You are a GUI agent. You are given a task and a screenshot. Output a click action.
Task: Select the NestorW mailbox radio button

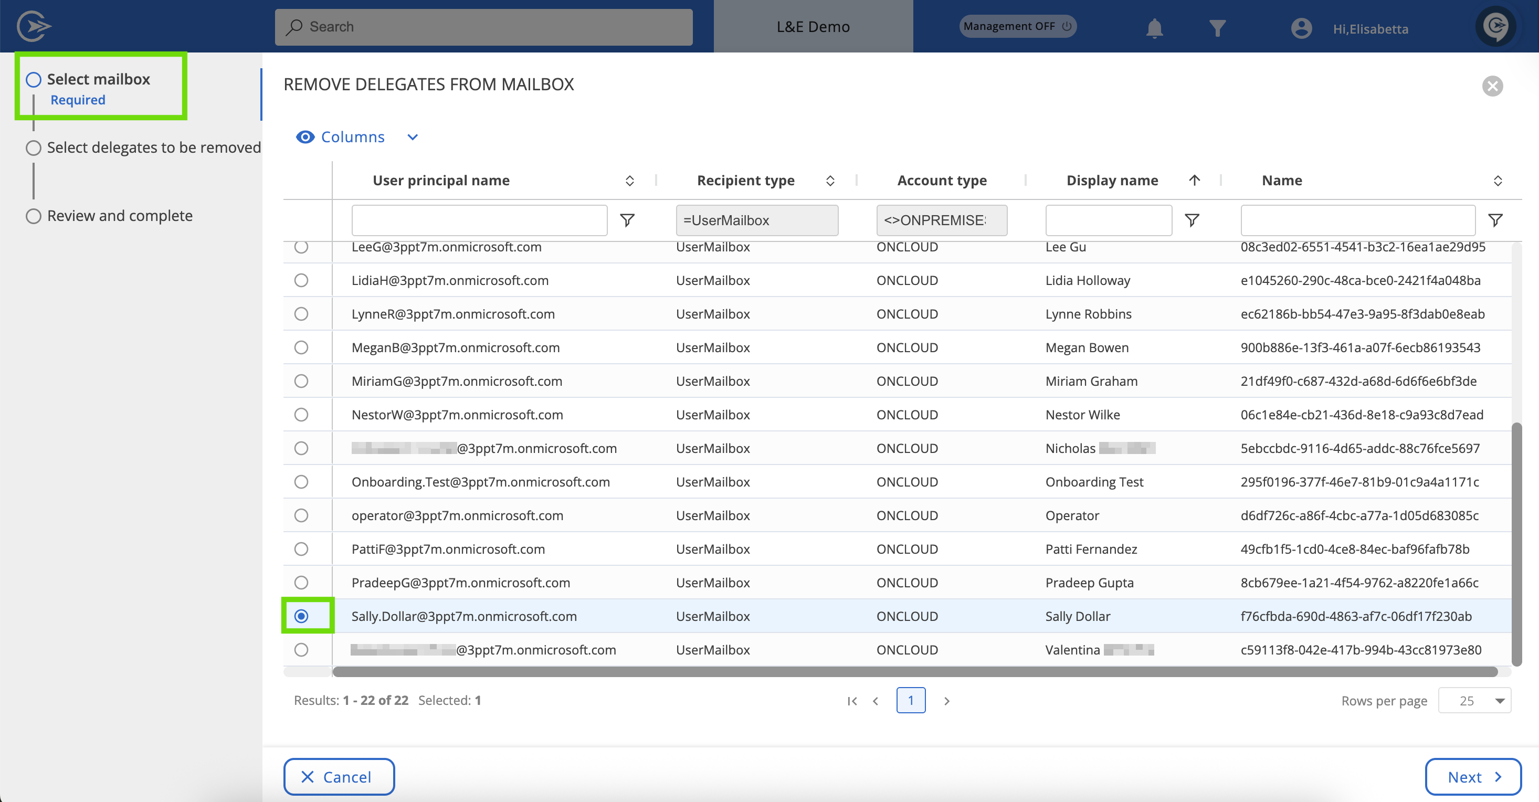pos(301,414)
